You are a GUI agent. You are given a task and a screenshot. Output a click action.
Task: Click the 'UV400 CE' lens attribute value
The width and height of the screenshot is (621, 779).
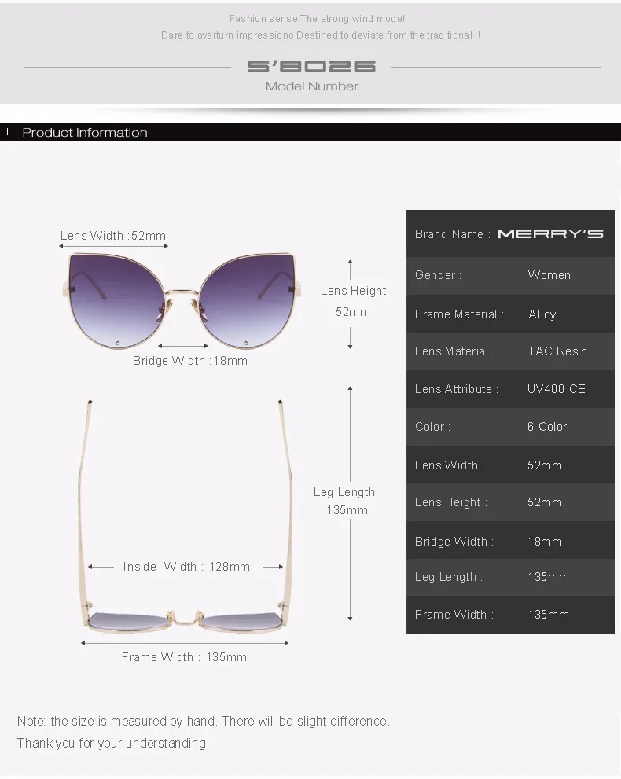[x=557, y=389]
